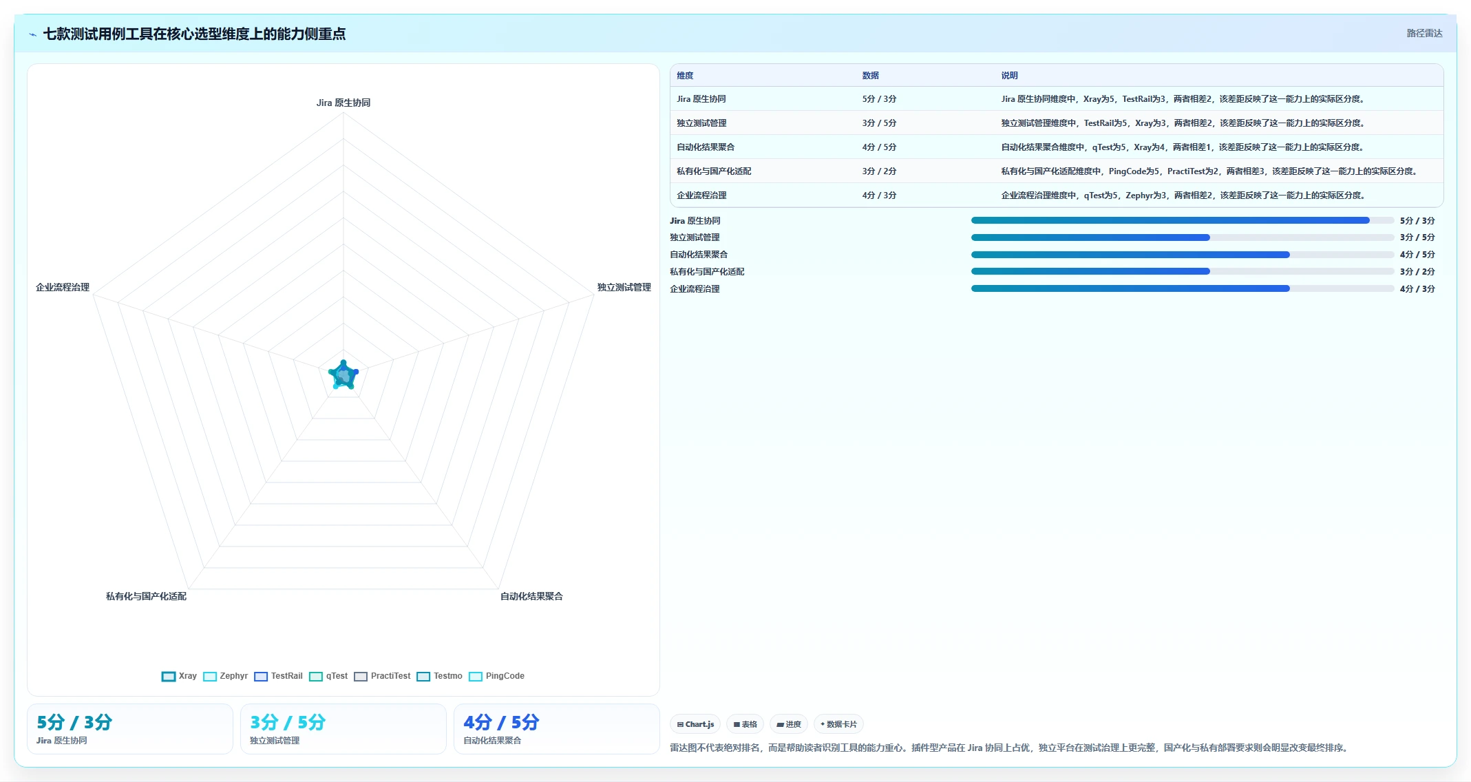Open the 5分 / 3分 Jira 原生协同 card

pyautogui.click(x=130, y=729)
